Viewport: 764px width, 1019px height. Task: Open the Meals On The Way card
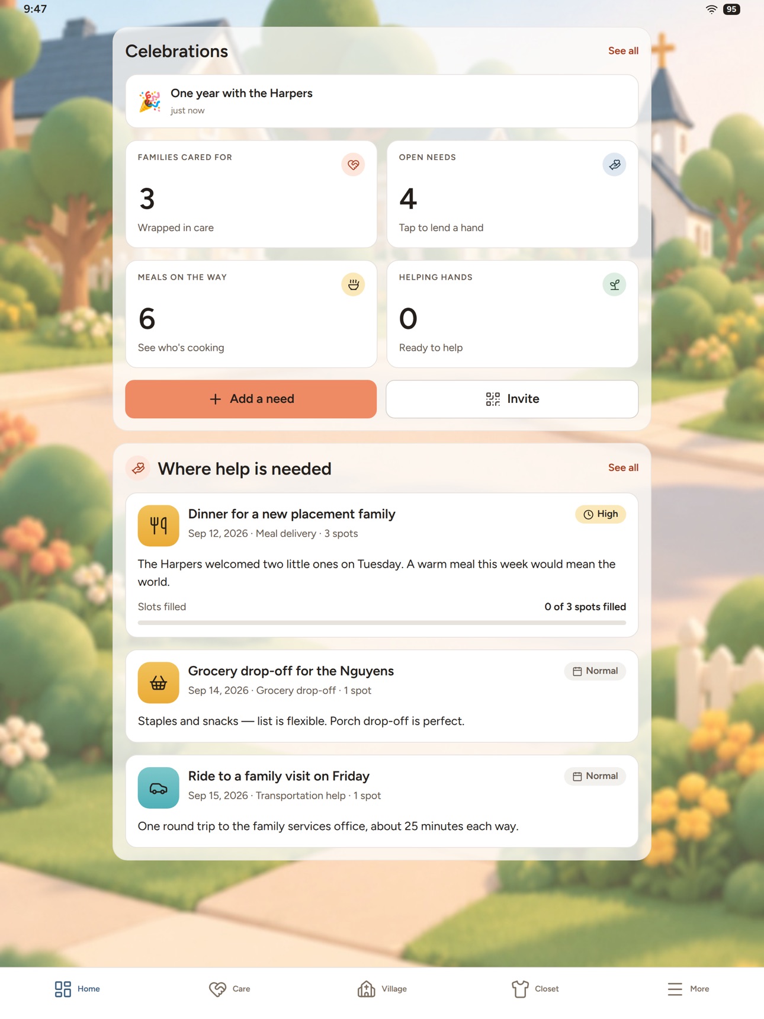click(251, 314)
